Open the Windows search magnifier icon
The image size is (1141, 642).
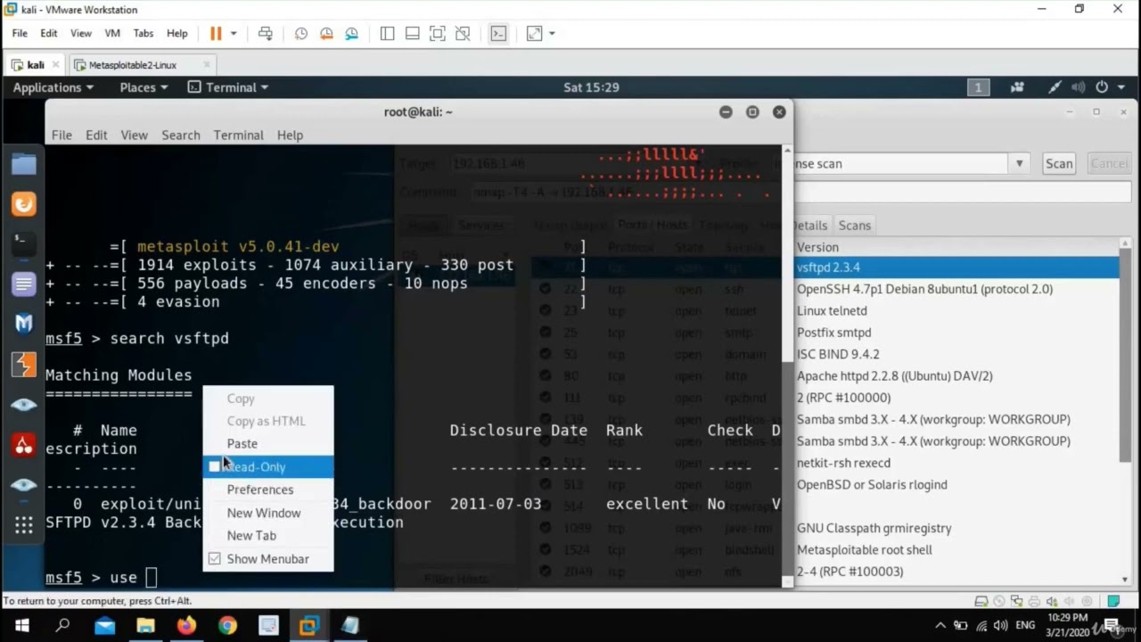pyautogui.click(x=62, y=625)
